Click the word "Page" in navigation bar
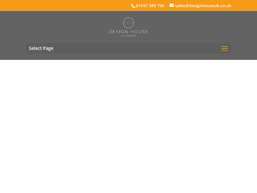The width and height of the screenshot is (257, 193). coord(48,48)
